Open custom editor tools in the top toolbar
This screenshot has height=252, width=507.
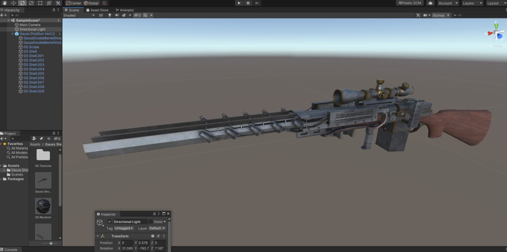point(58,3)
